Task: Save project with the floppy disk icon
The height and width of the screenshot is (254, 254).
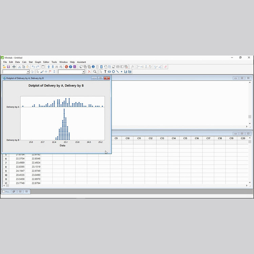Action: click(x=8, y=67)
